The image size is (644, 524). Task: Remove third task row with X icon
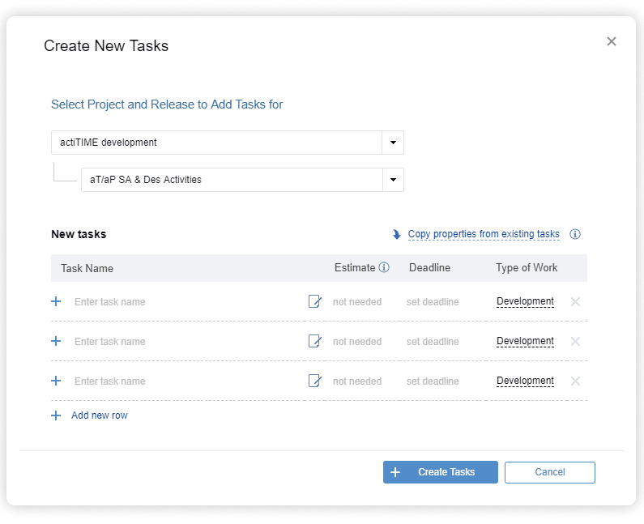pyautogui.click(x=575, y=381)
